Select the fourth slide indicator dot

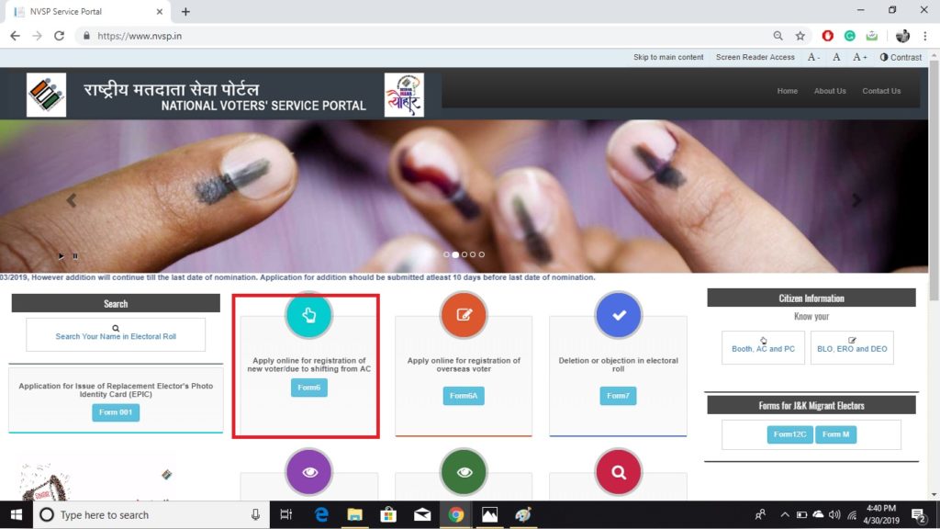click(x=473, y=254)
